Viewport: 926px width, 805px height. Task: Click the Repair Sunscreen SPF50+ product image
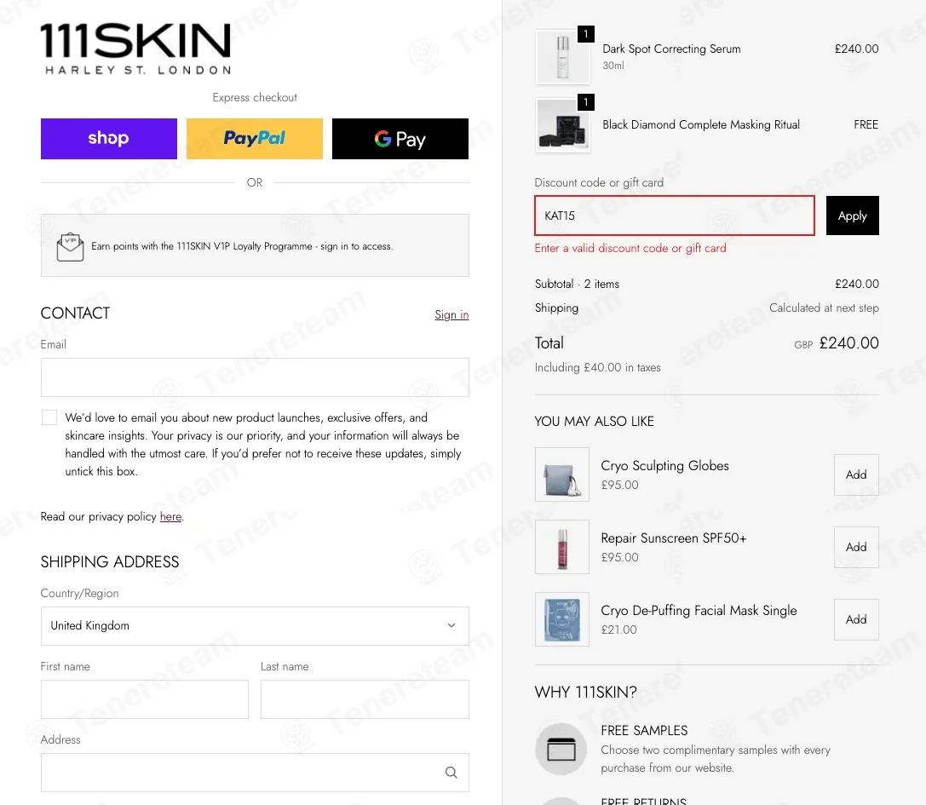tap(562, 548)
